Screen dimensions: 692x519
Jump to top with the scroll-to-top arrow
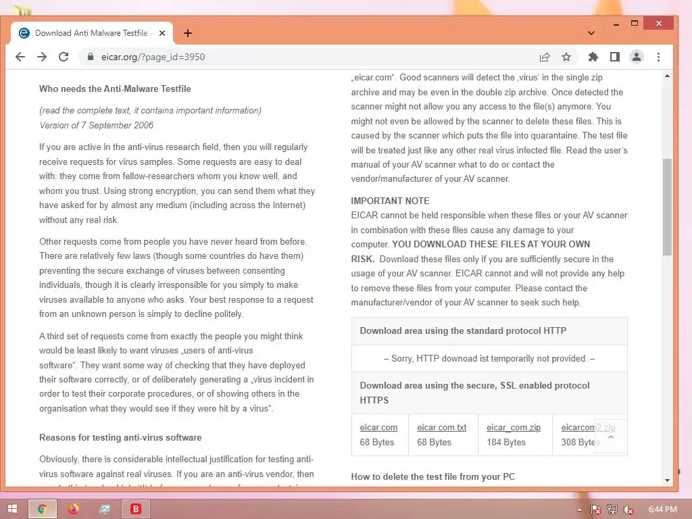[611, 437]
